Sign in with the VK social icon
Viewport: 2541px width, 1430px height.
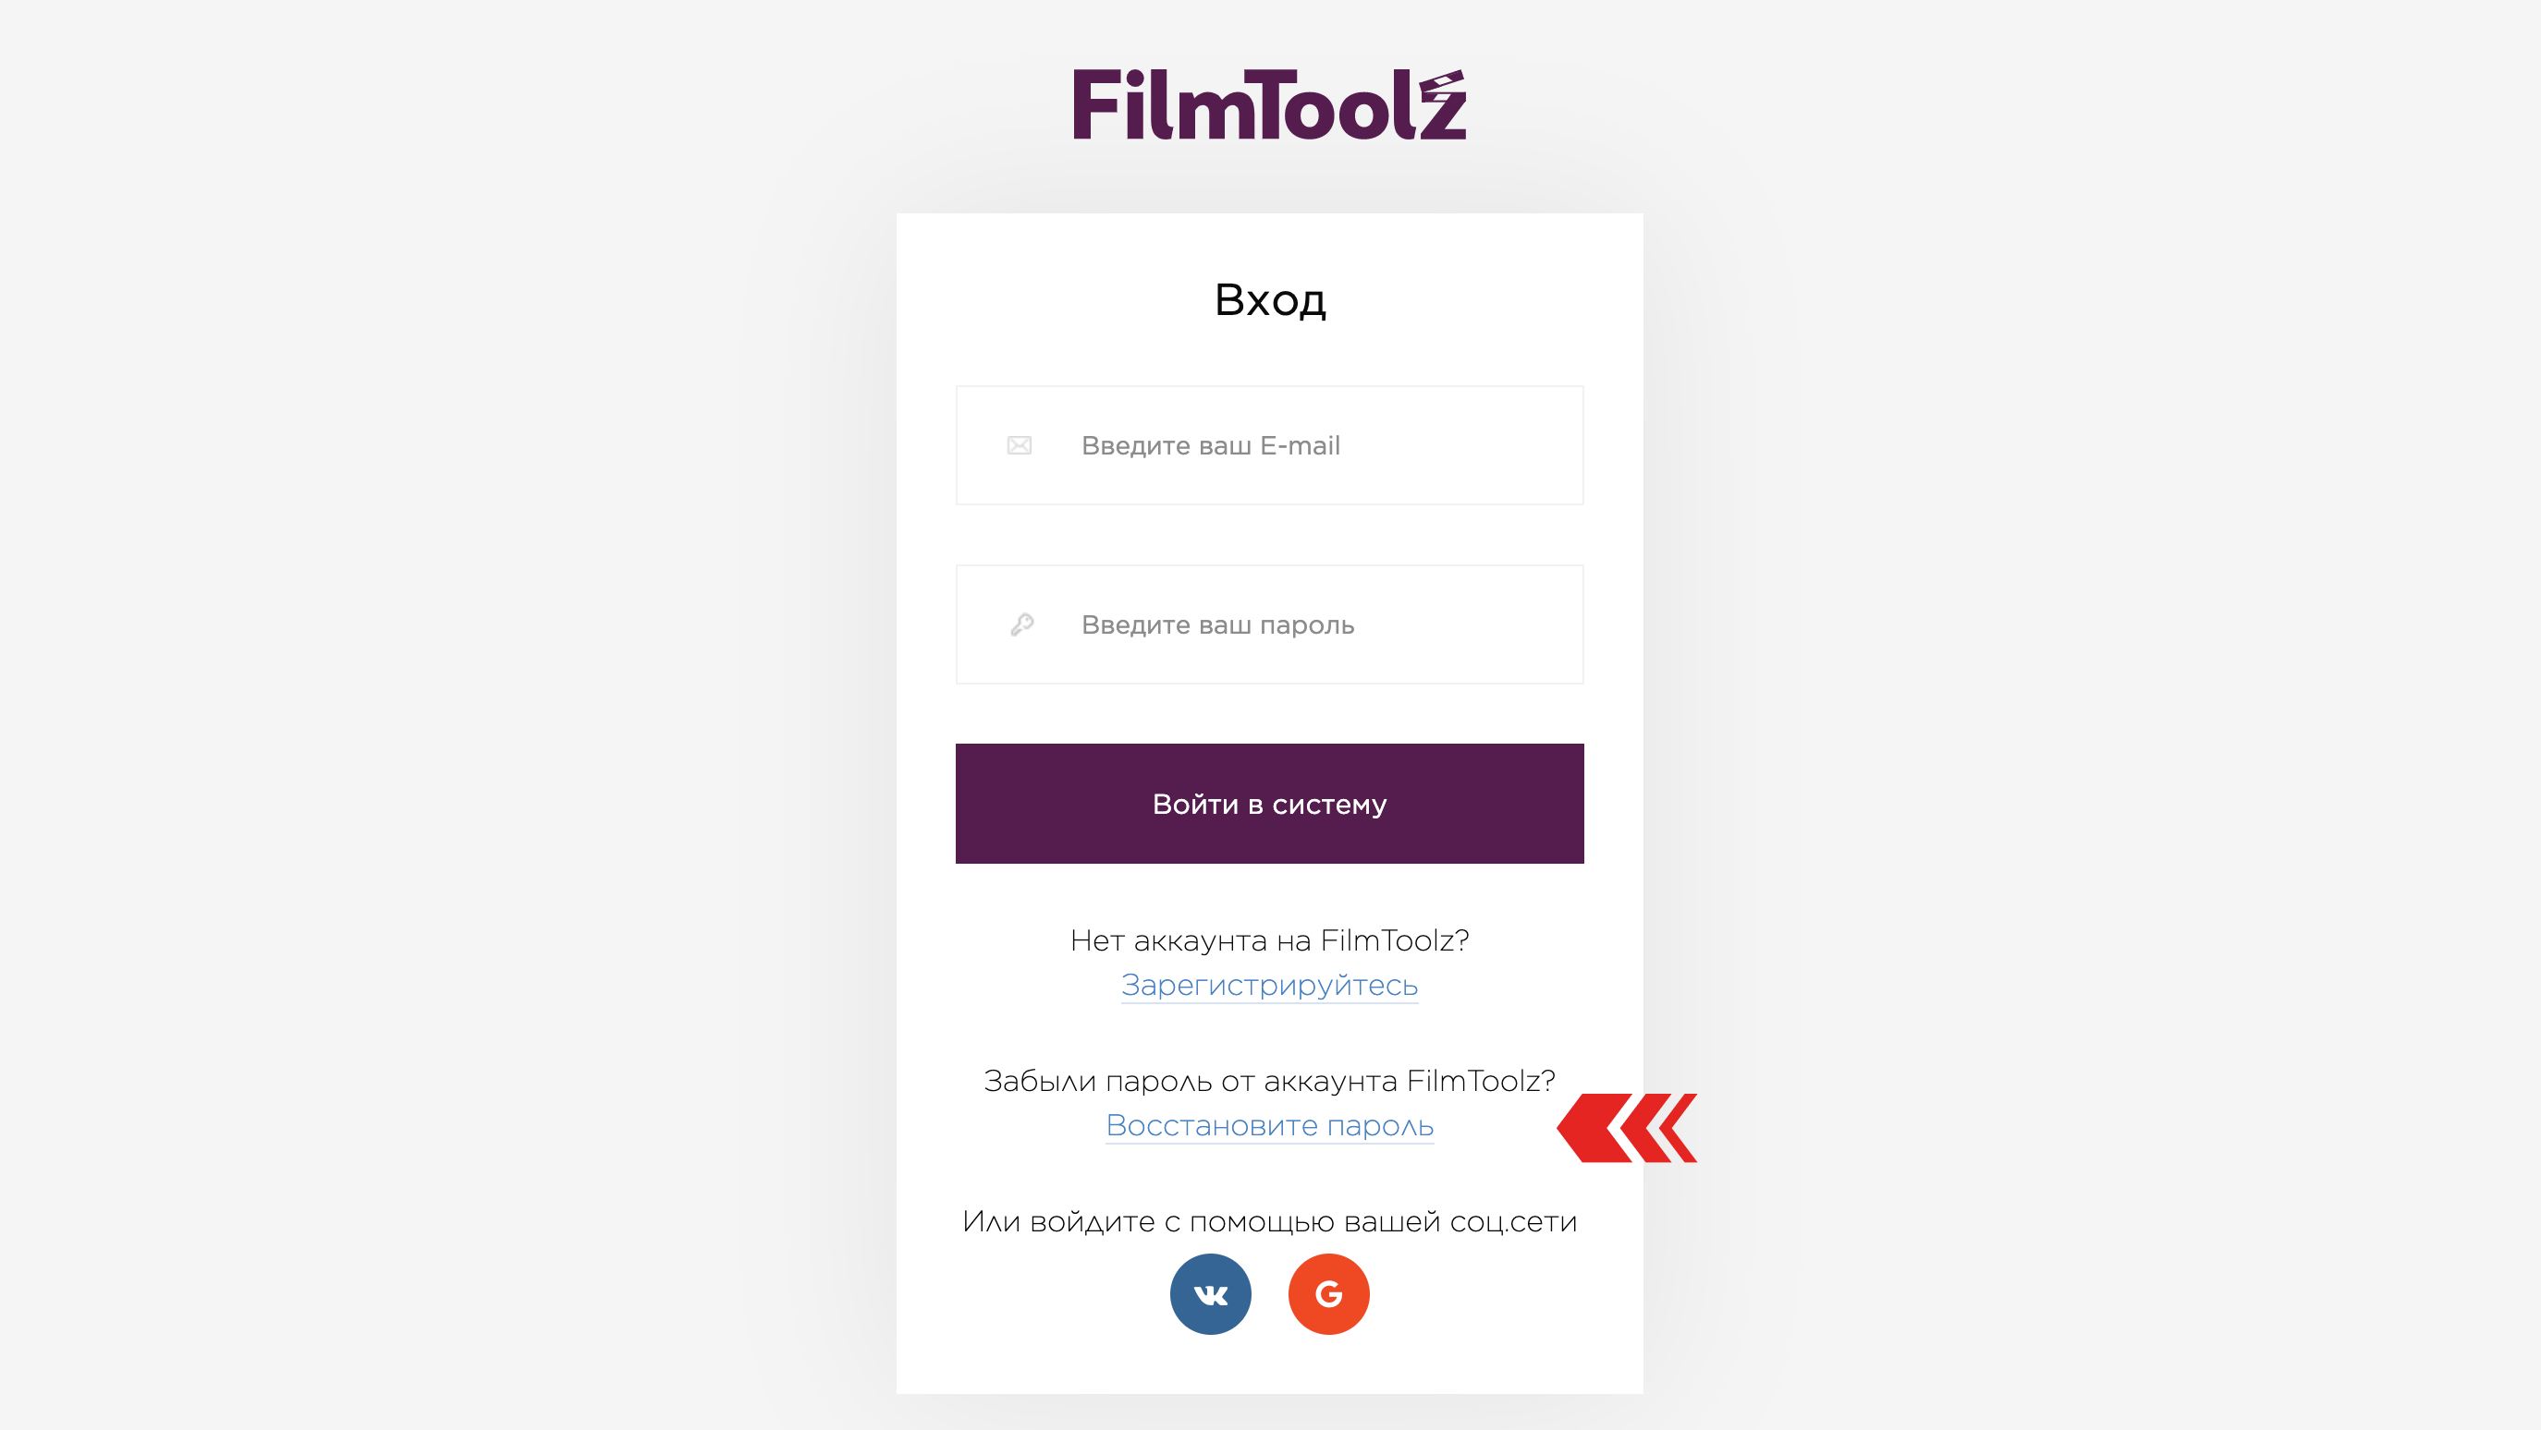(x=1210, y=1294)
